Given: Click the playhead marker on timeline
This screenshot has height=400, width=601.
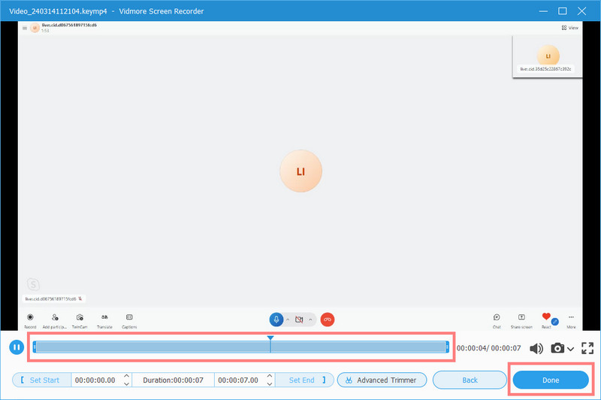Looking at the screenshot, I should click(x=270, y=339).
